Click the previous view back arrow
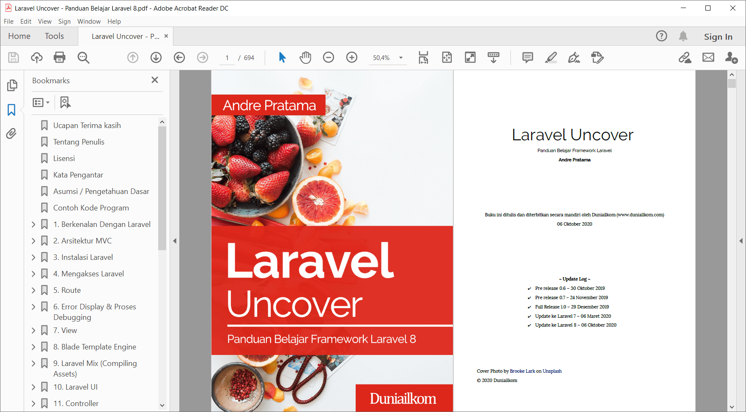The image size is (746, 412). tap(179, 57)
